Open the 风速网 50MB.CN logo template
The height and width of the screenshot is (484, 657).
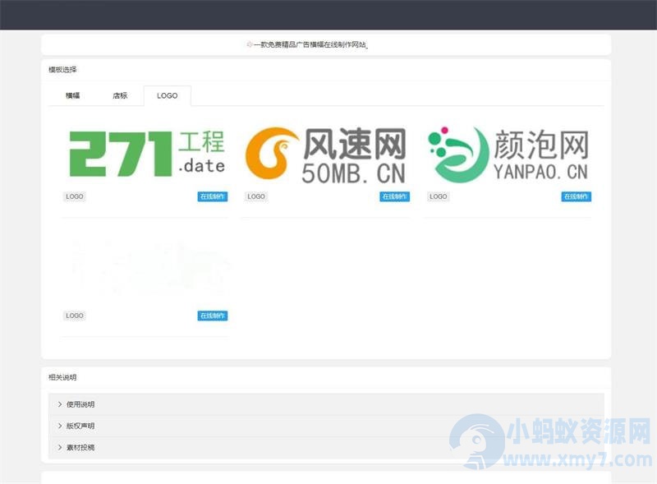(326, 154)
